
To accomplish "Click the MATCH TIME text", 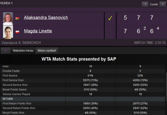I will (150, 43).
